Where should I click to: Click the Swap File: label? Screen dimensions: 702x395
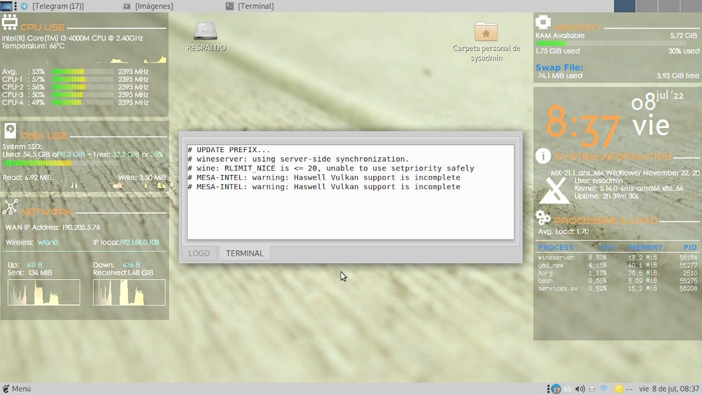click(x=559, y=68)
